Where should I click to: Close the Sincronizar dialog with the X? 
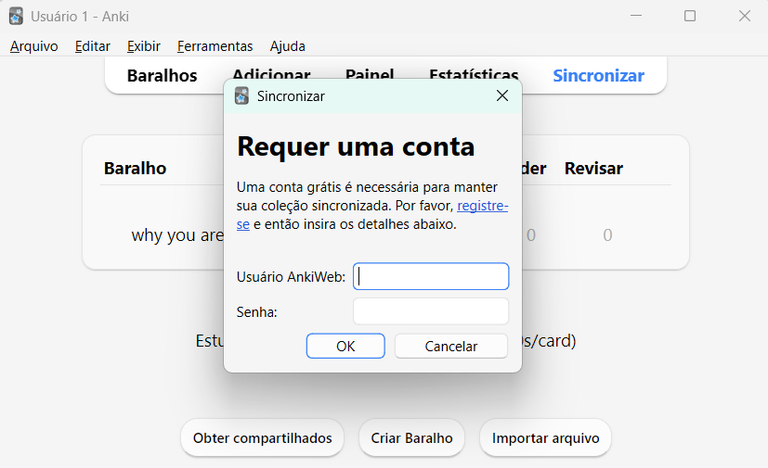(502, 95)
